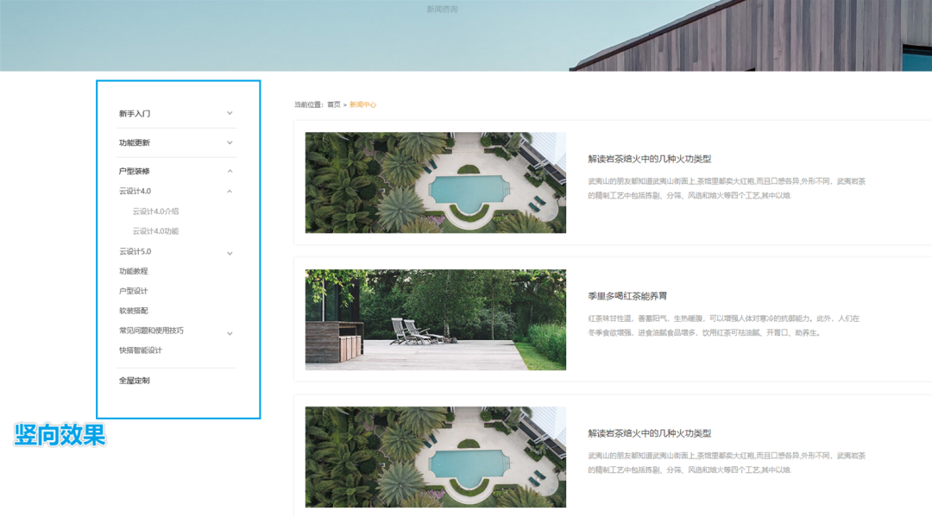Go to 软装搭配 in the sidebar
932x517 pixels.
pos(134,311)
